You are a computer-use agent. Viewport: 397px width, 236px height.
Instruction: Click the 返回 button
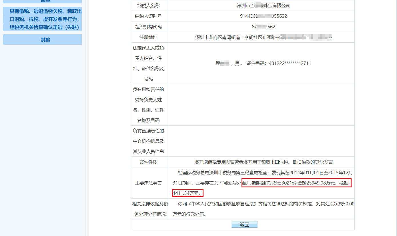(244, 225)
